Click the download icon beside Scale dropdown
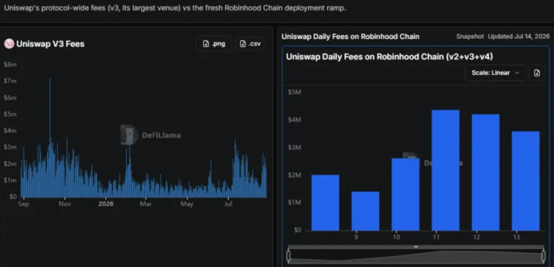 [537, 73]
